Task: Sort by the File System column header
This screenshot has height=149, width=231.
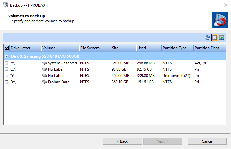Action: [95, 48]
